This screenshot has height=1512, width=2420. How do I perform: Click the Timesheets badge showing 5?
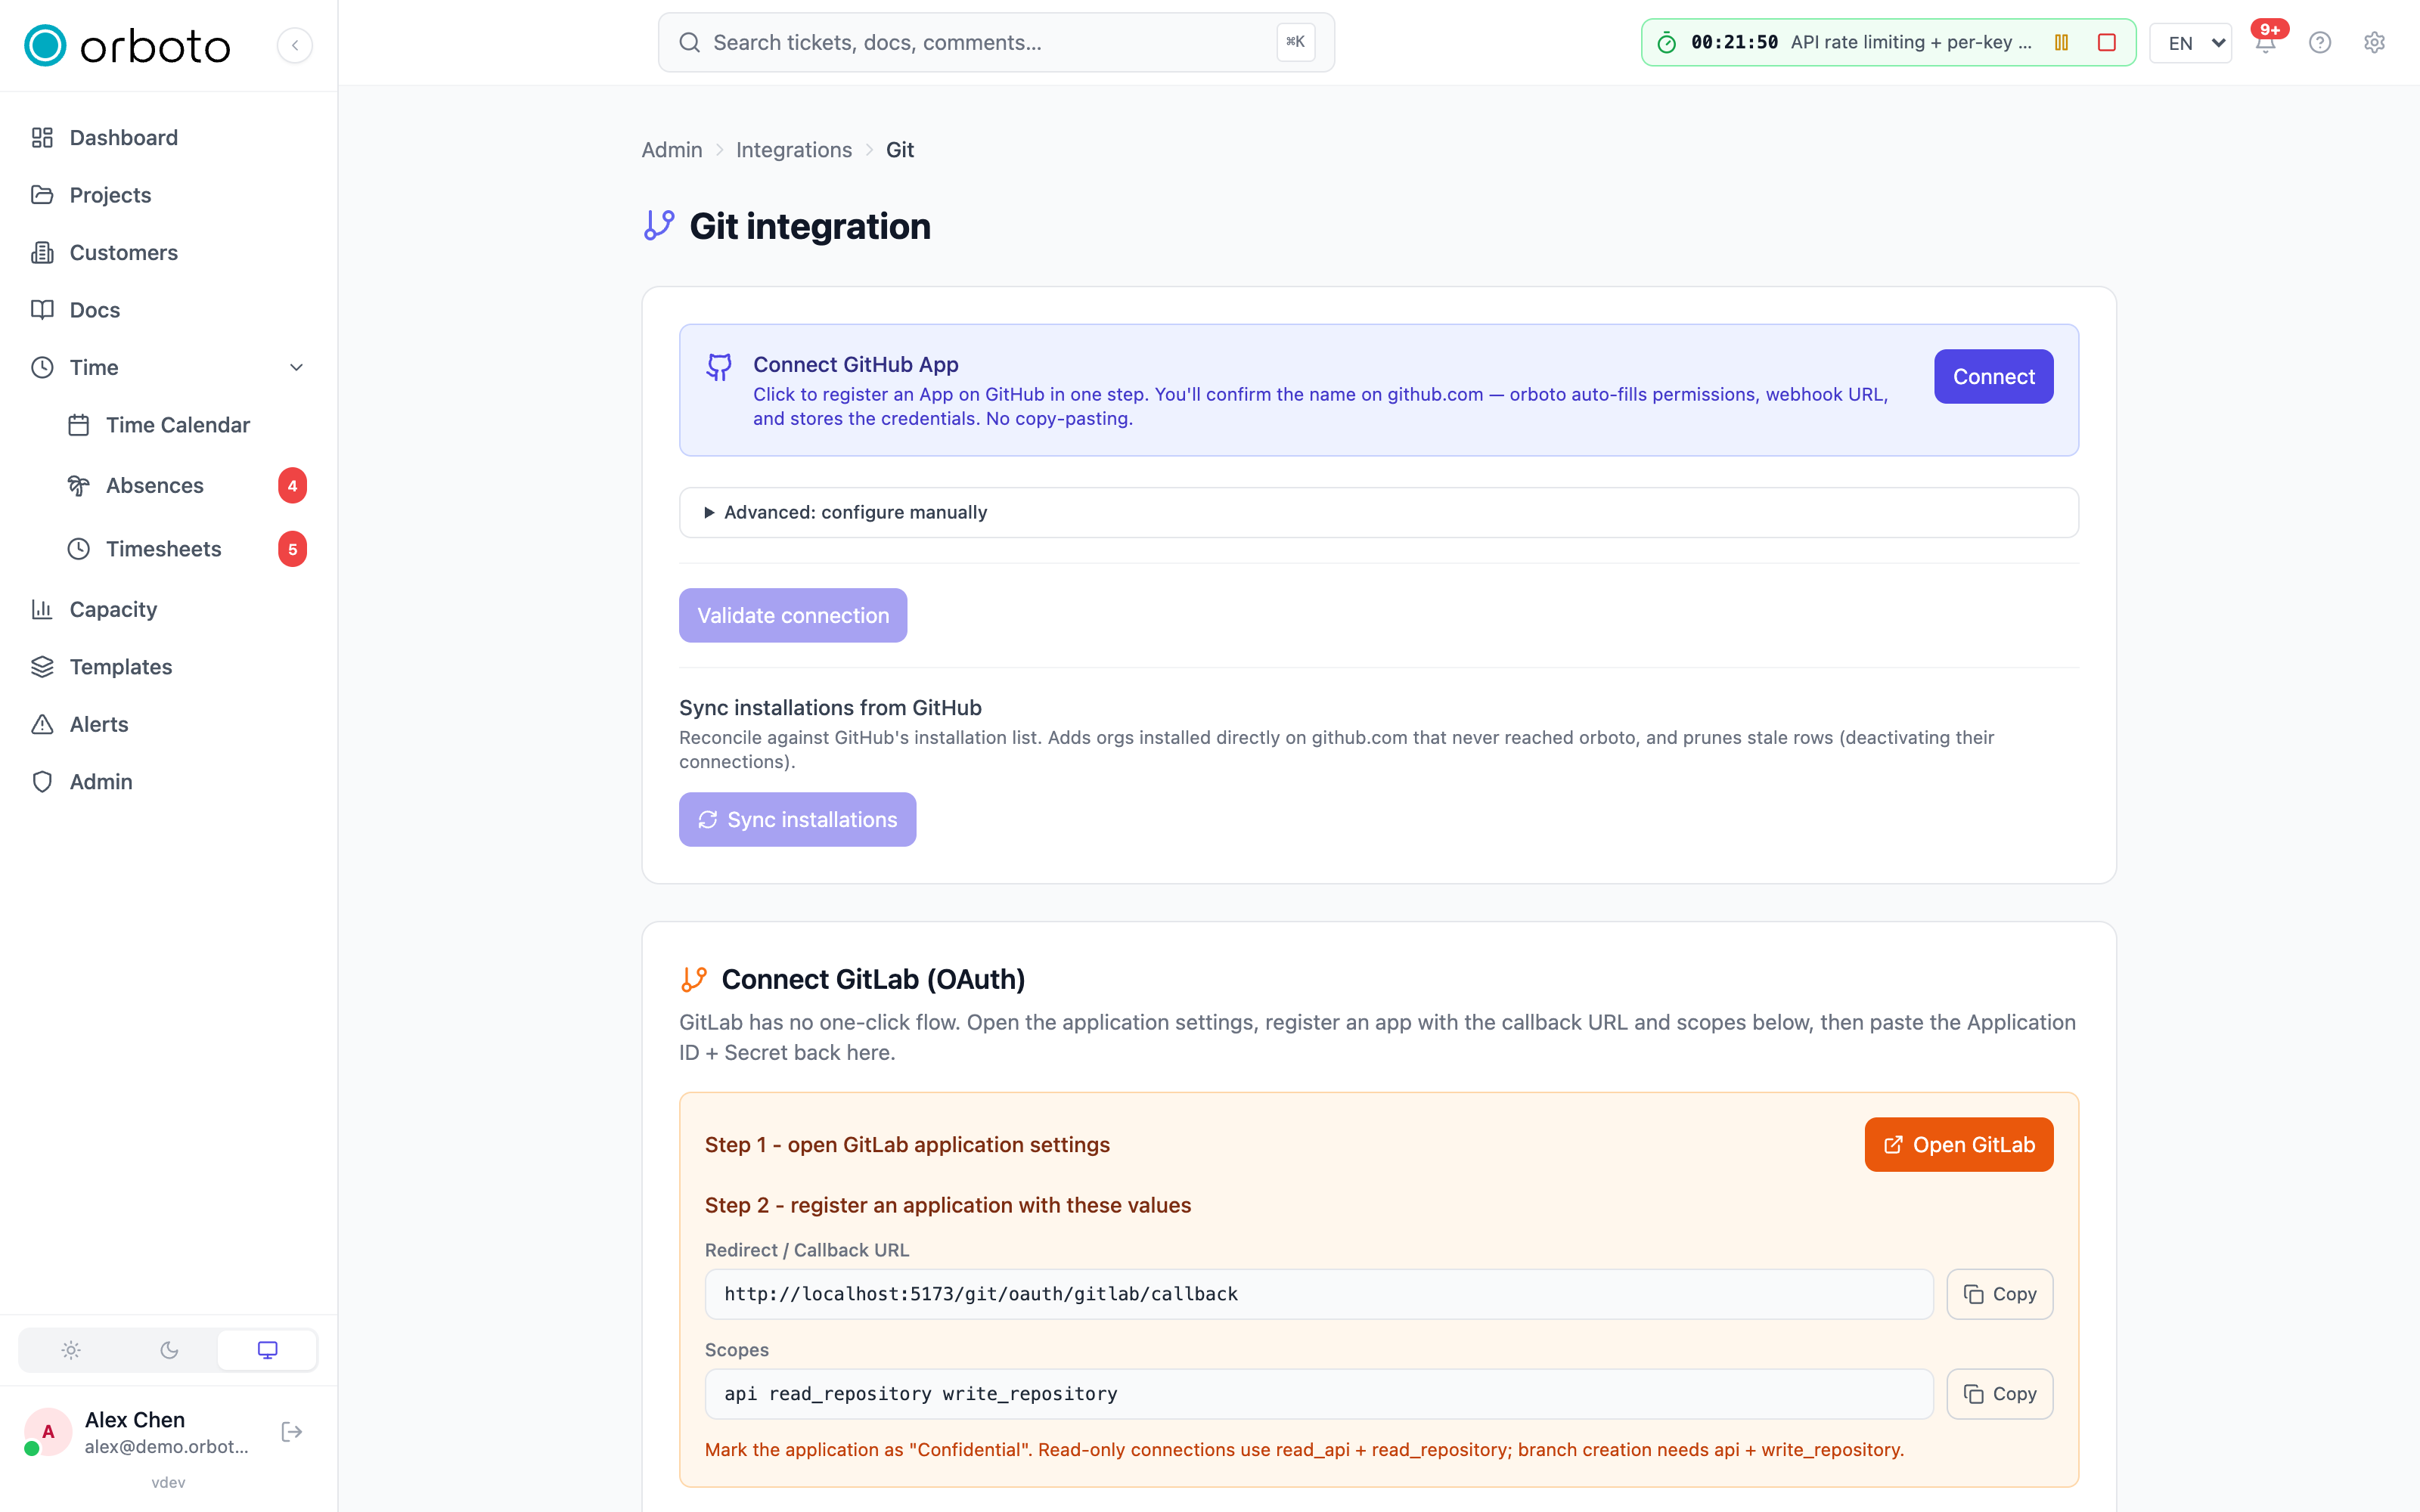tap(292, 549)
